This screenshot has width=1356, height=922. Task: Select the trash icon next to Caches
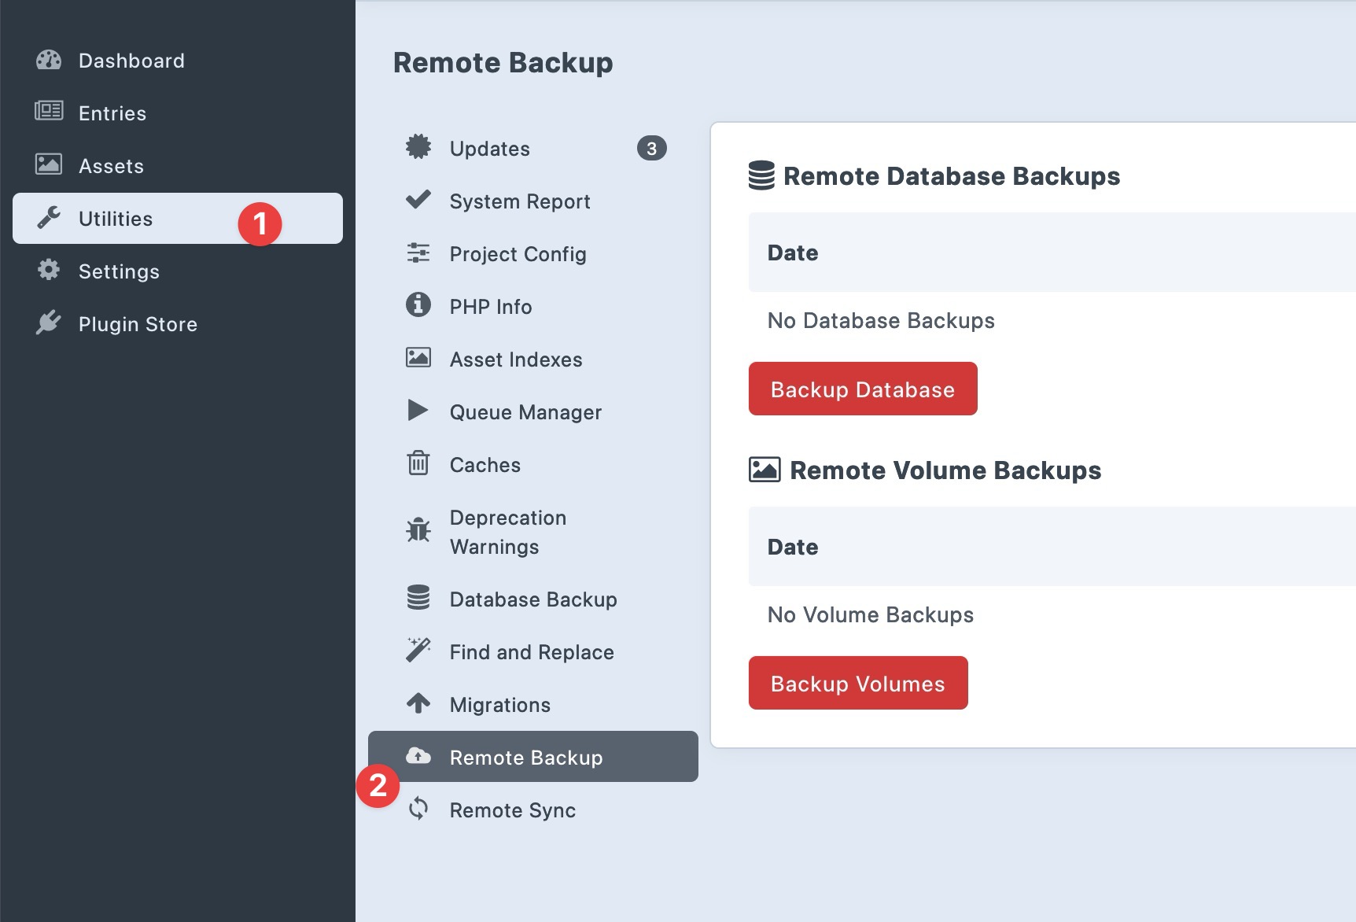click(418, 464)
